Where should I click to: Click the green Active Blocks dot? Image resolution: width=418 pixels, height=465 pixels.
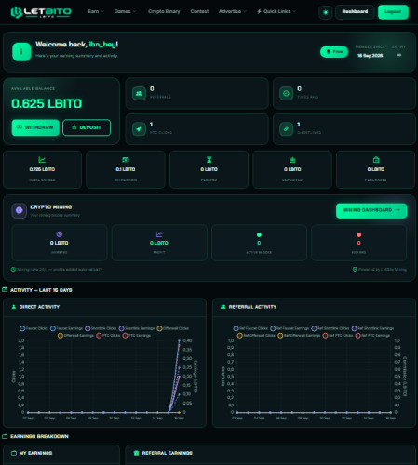[x=259, y=234]
